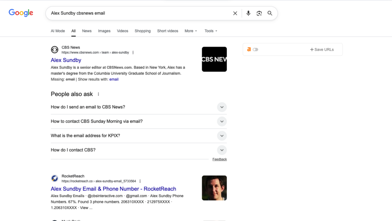Expand 'How do I send an email to CBS News?'
The image size is (392, 221).
click(221, 107)
